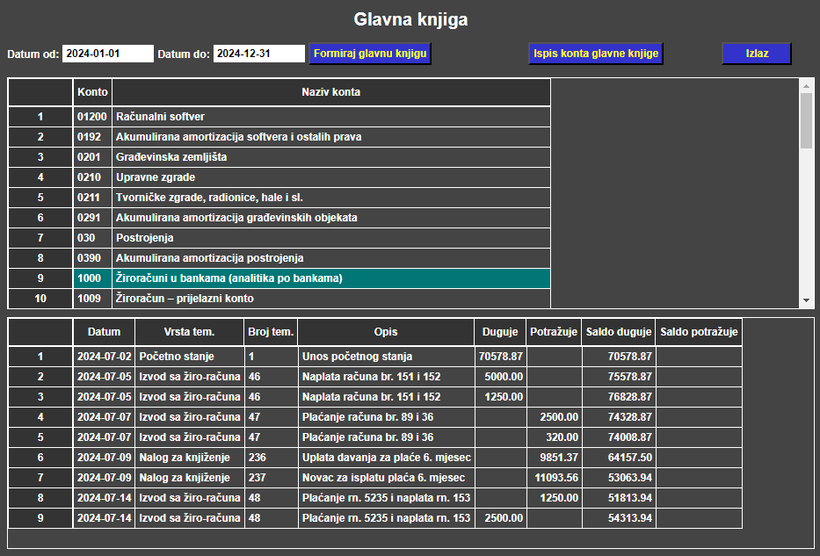Click saldo value 74008.87
Viewport: 820px width, 556px height.
point(619,437)
